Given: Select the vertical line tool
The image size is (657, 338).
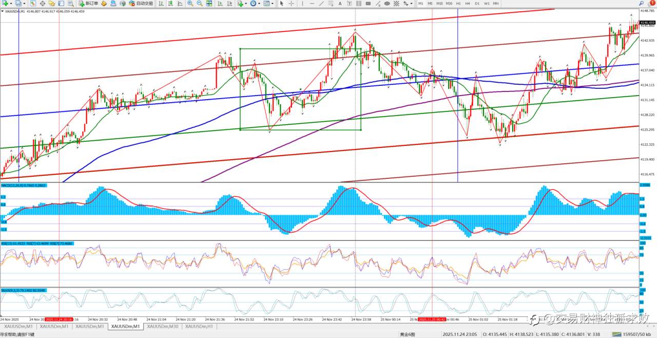Looking at the screenshot, I should [303, 3].
